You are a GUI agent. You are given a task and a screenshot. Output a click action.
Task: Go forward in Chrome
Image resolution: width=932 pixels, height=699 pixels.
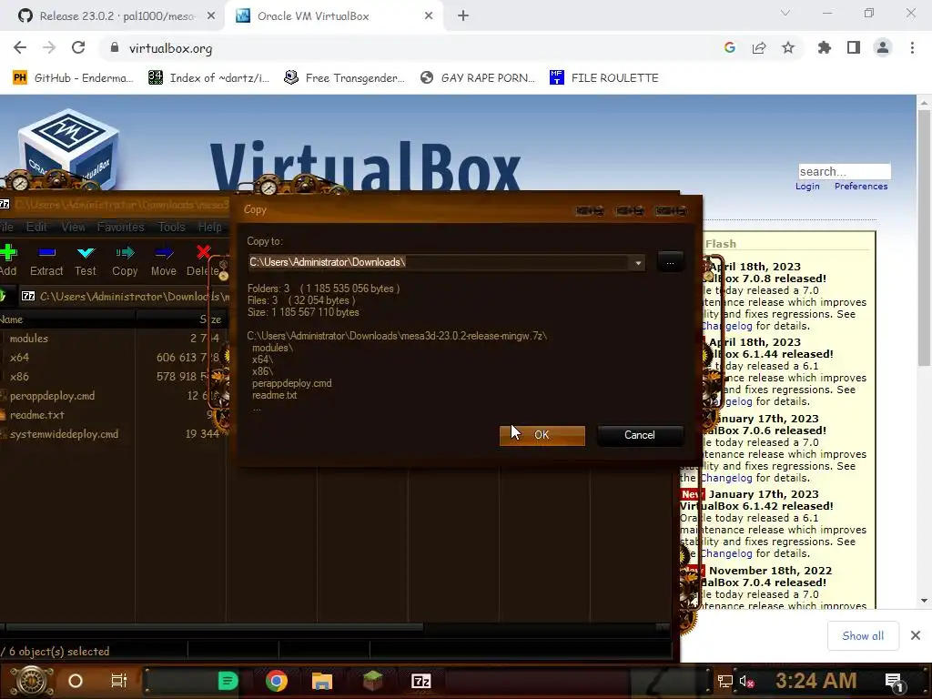pyautogui.click(x=49, y=48)
